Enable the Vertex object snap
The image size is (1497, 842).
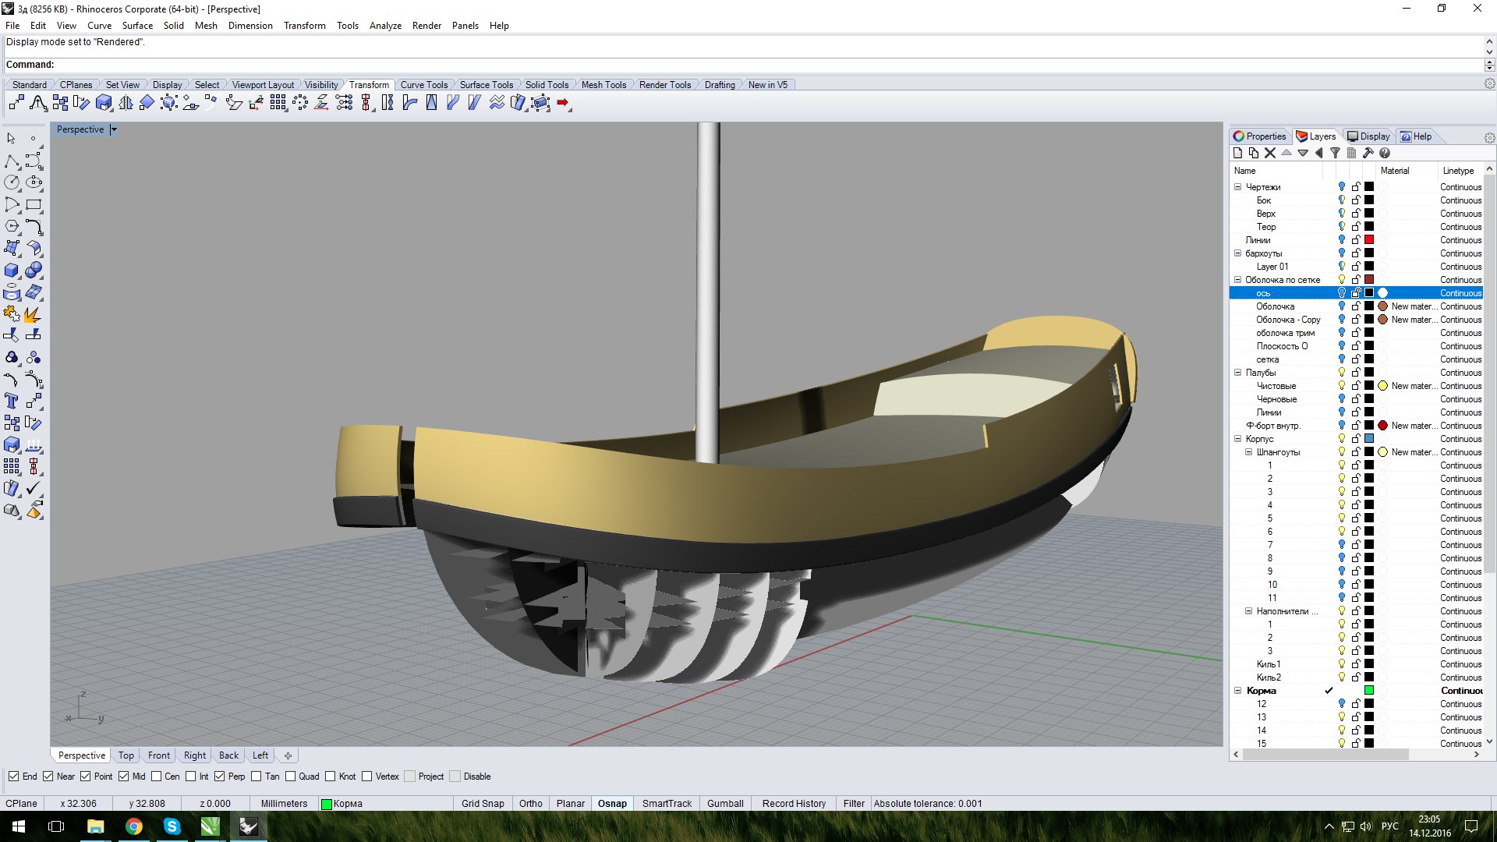tap(367, 777)
